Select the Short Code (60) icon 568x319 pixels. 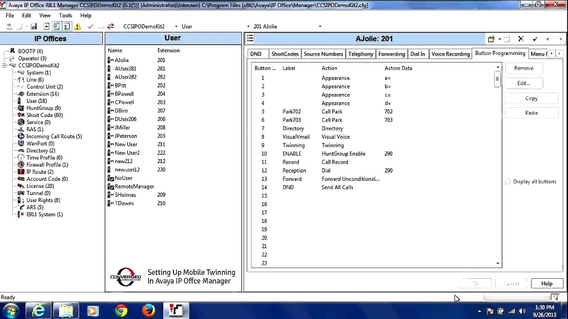(21, 115)
